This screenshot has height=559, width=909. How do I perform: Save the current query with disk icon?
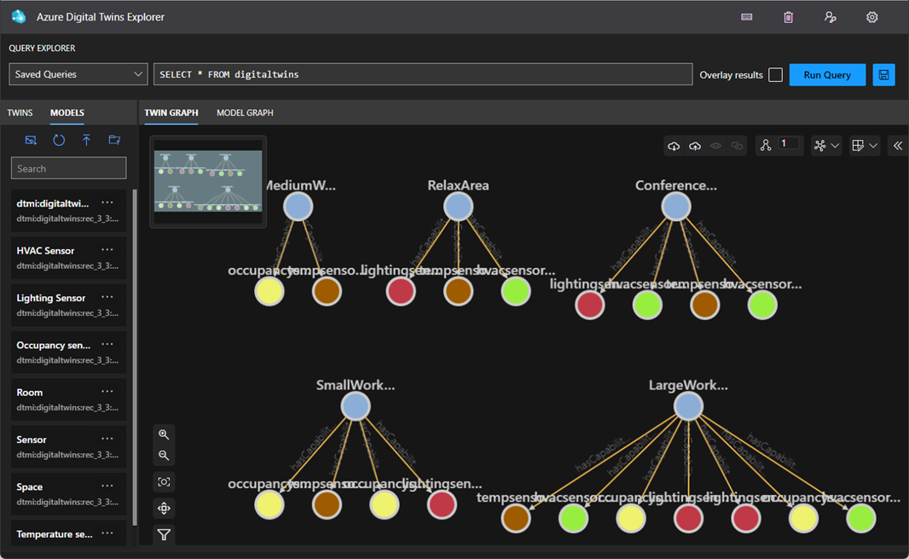tap(883, 75)
